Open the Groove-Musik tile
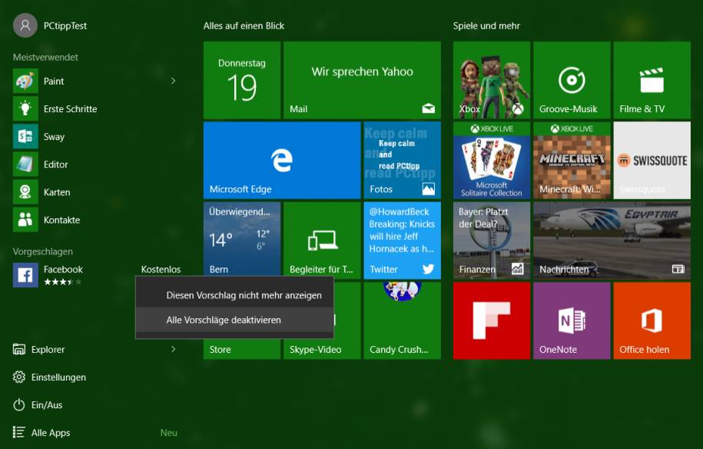Viewport: 703px width, 449px height. tap(572, 80)
